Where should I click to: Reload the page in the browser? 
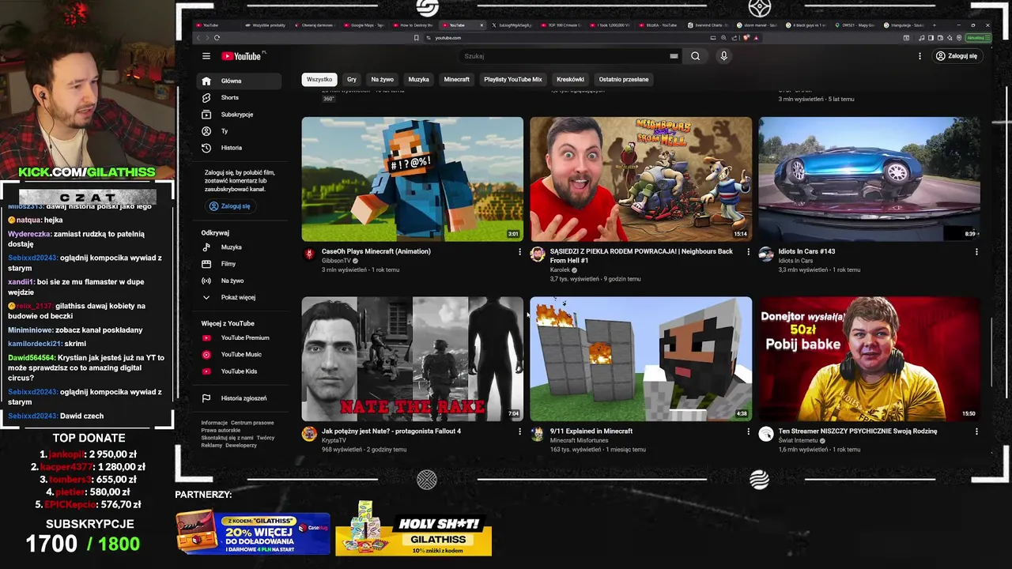click(x=217, y=37)
